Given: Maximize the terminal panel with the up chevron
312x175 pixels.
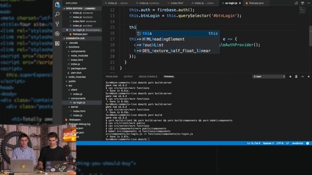Looking at the screenshot, I should pyautogui.click(x=302, y=77).
